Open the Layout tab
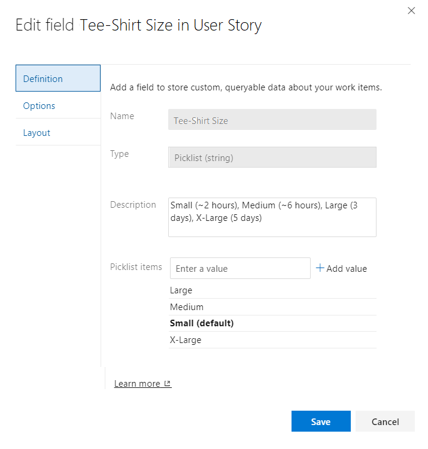Screen dimensions: 428x449 58,132
